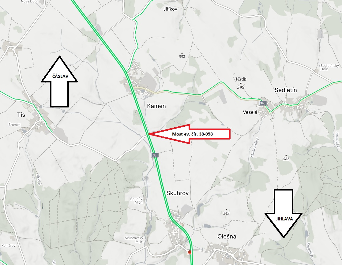Select the Tis village label

point(21,115)
